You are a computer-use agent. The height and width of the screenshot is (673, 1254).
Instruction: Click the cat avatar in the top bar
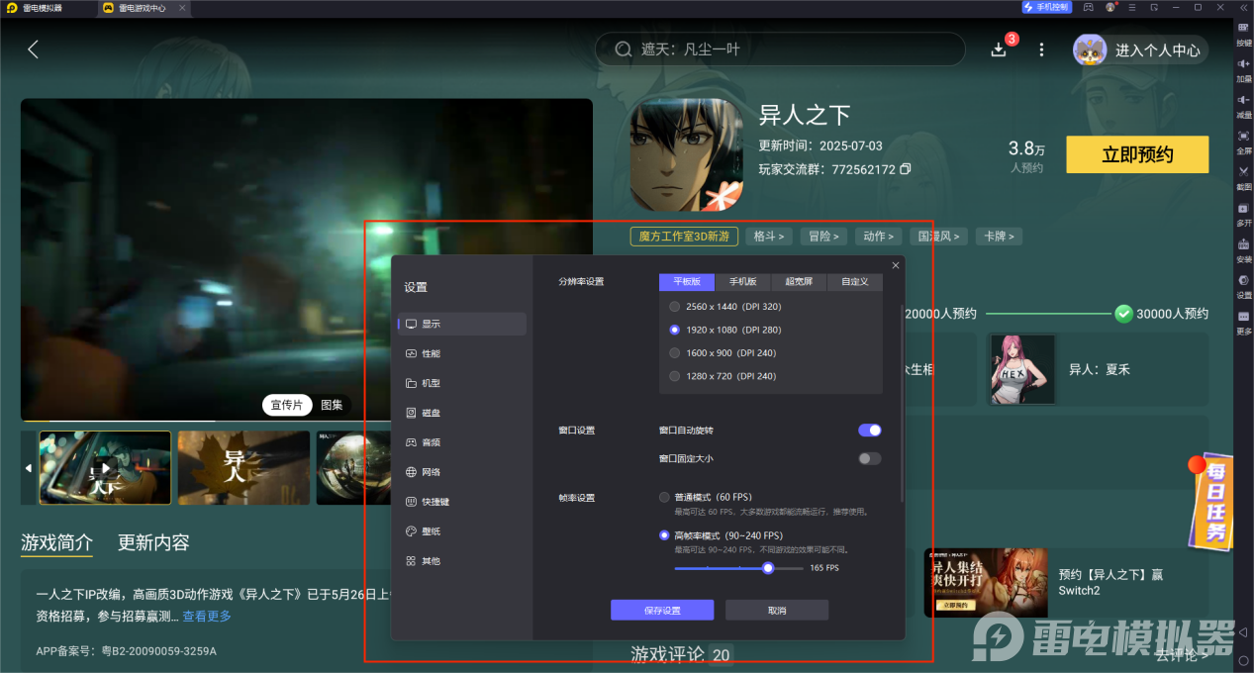[1090, 49]
